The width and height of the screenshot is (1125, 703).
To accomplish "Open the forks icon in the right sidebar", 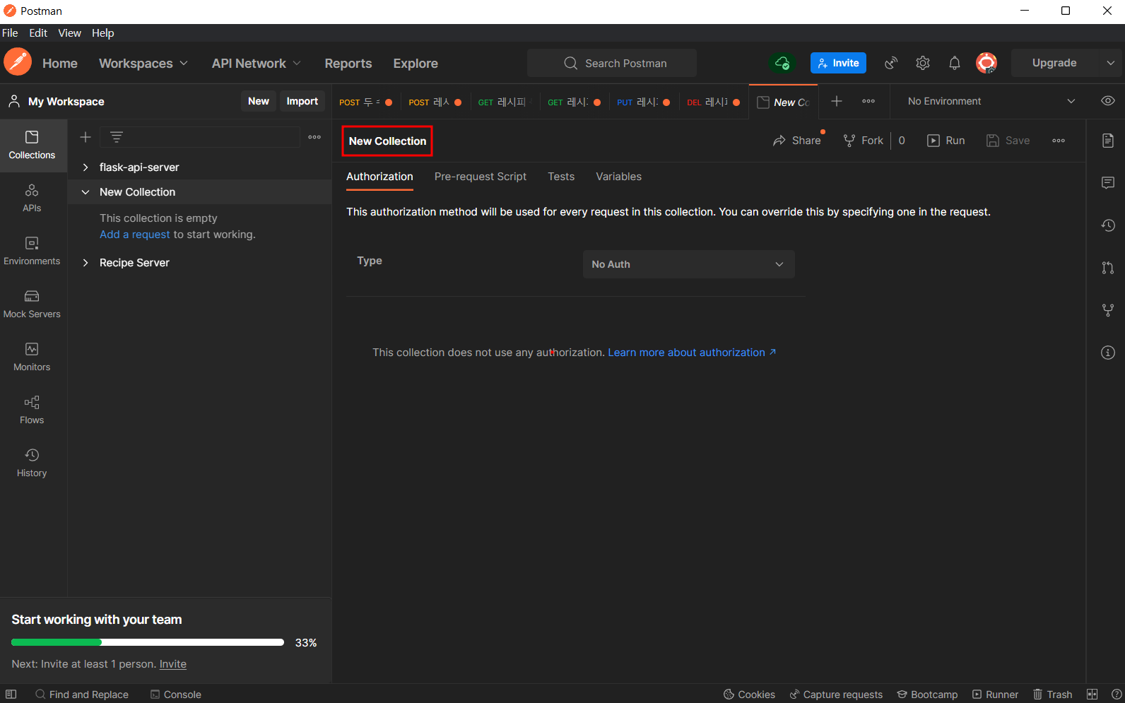I will click(1108, 310).
